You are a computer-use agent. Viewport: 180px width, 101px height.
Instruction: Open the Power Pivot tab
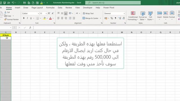109,8
